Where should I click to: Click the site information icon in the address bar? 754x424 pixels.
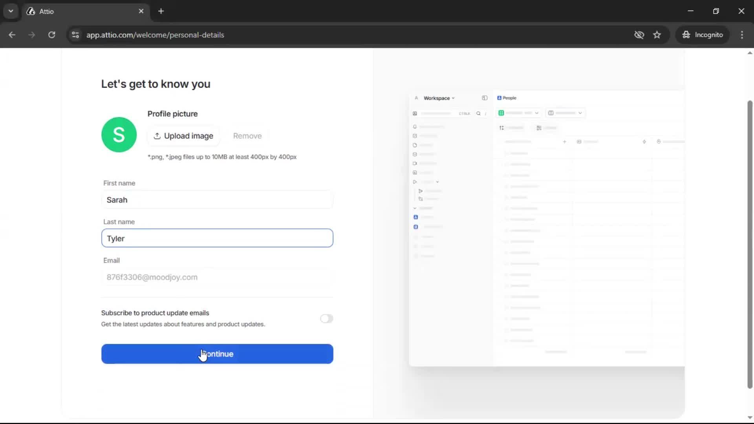75,35
